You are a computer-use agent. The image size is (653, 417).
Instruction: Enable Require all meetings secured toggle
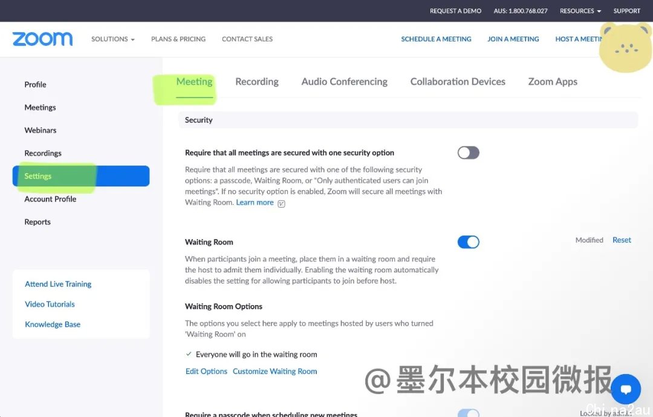[468, 153]
